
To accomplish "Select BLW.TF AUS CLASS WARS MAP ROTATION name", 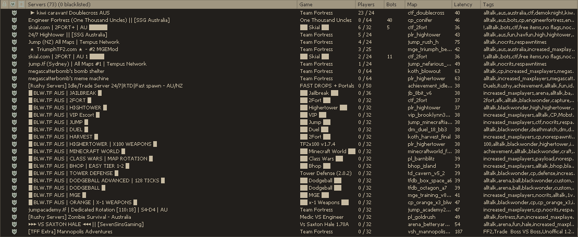I will [90, 159].
